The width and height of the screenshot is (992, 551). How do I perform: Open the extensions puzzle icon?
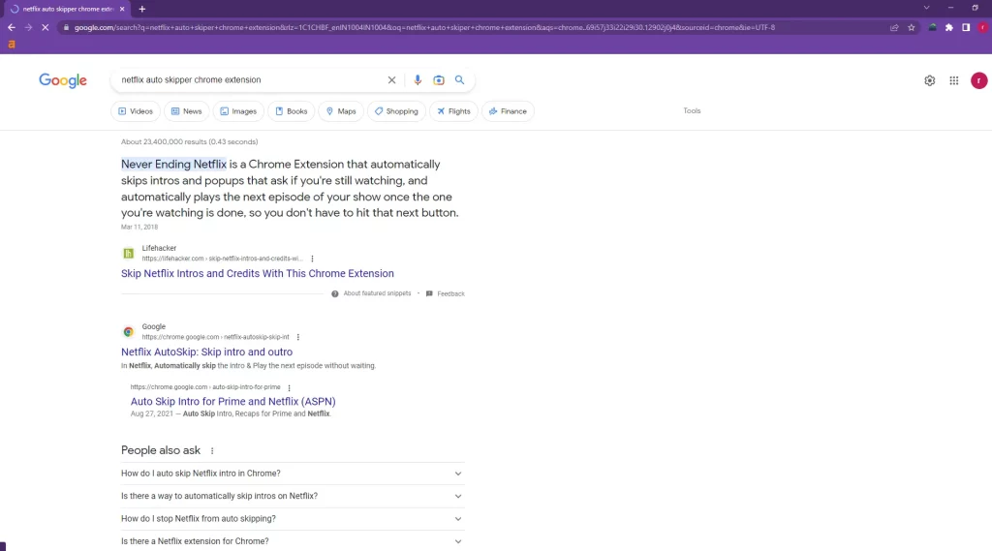coord(949,27)
